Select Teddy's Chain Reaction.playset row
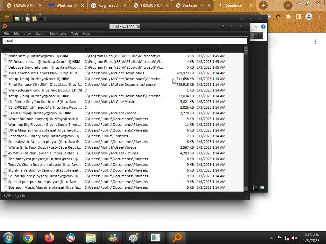Image resolution: width=326 pixels, height=244 pixels. pos(123,165)
